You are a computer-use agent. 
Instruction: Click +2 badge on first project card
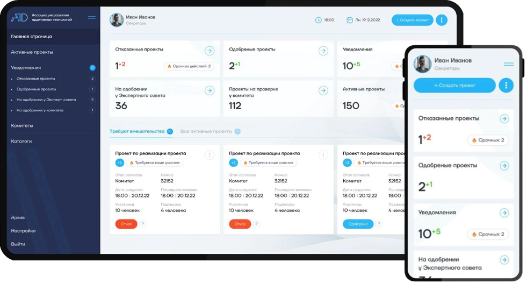click(120, 163)
